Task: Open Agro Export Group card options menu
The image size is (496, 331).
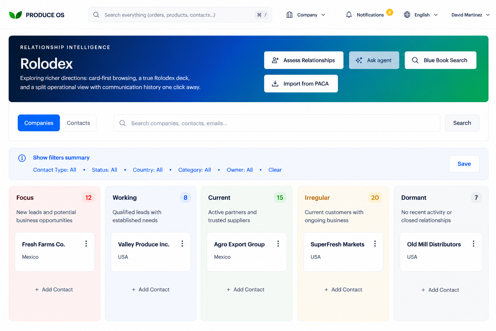Action: [278, 244]
